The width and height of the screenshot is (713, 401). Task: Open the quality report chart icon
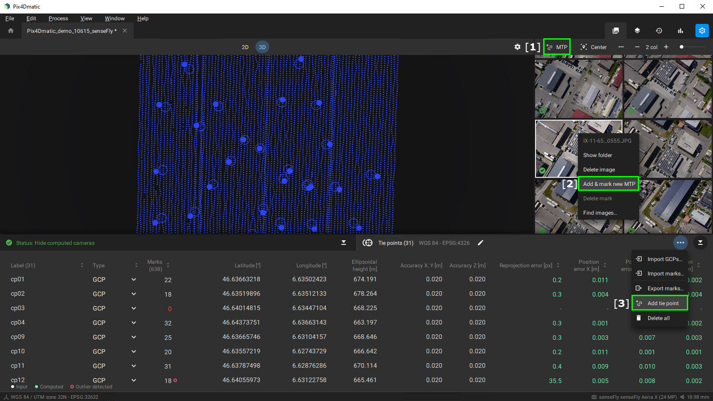pos(680,31)
